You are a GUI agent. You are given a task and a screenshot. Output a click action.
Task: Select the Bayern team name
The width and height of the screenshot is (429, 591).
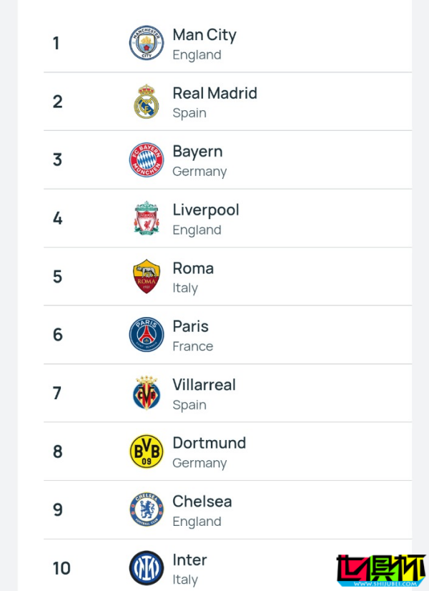pyautogui.click(x=197, y=152)
